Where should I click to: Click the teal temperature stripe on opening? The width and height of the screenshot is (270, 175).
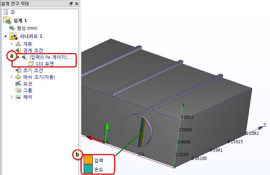pos(140,132)
